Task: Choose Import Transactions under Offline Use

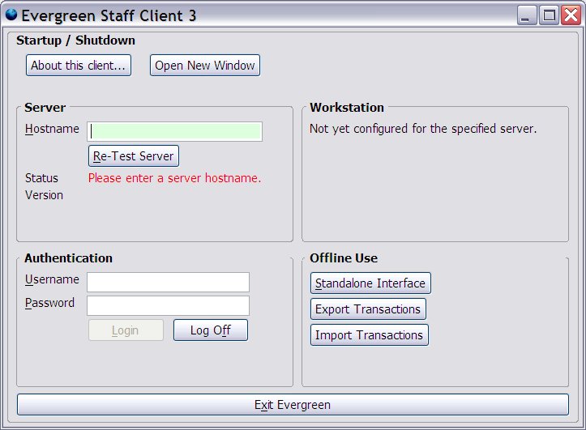Action: point(369,335)
